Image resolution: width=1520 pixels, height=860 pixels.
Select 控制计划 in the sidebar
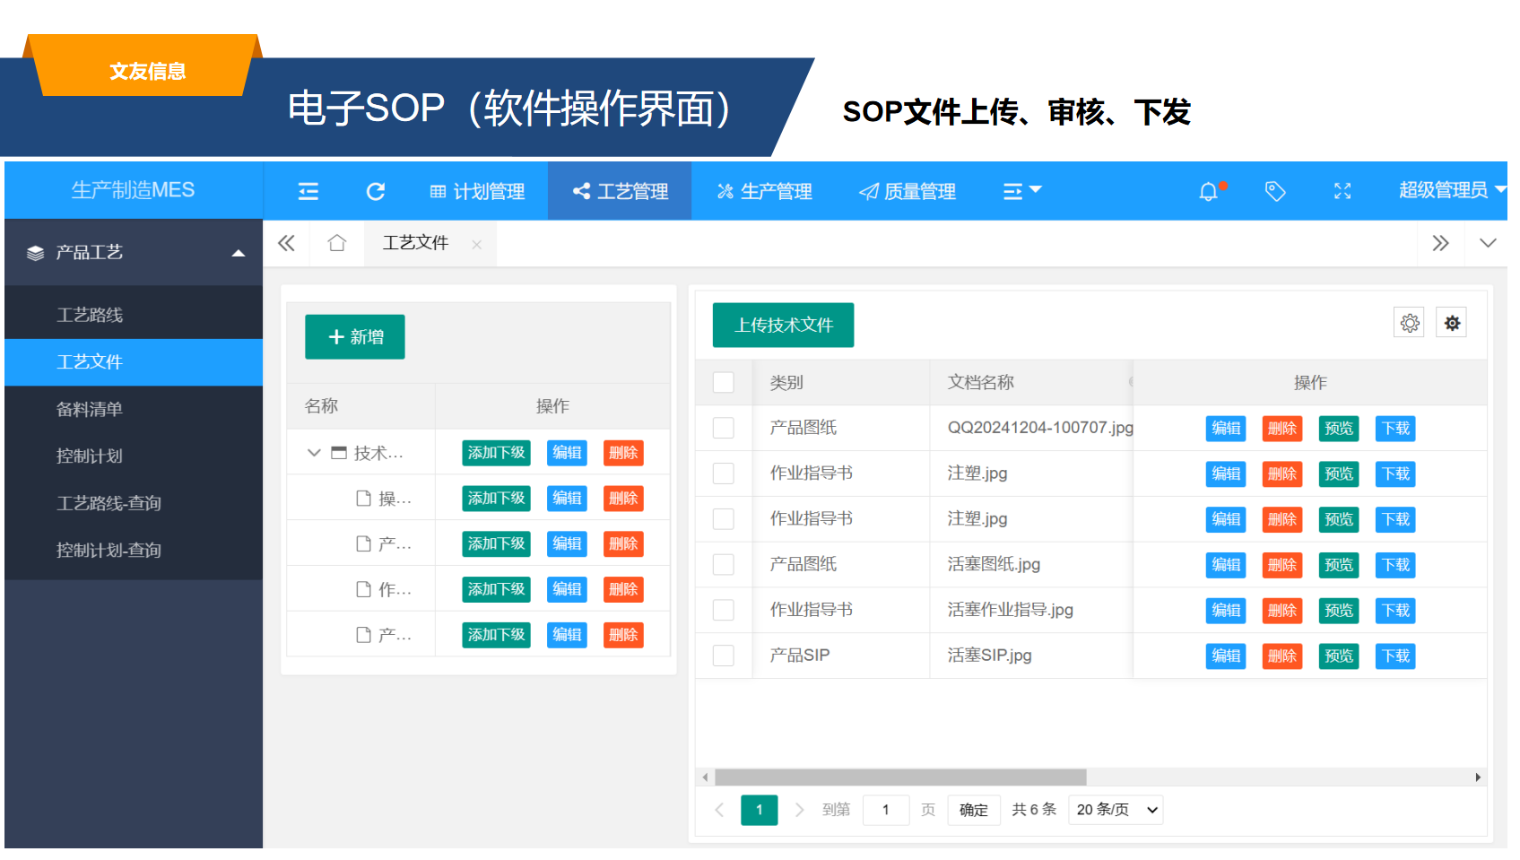point(90,456)
